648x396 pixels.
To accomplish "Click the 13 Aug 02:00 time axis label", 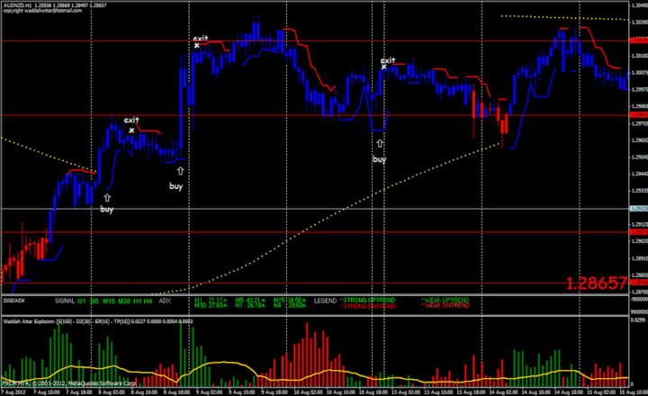I will (406, 391).
